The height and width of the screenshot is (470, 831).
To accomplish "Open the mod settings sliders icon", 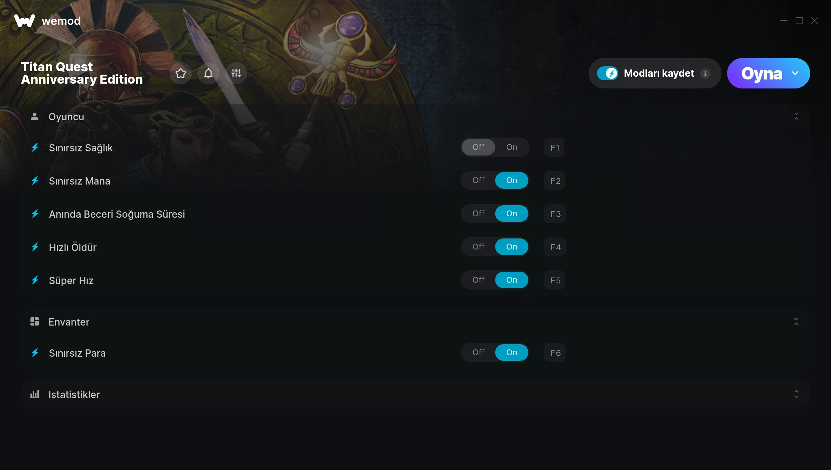I will click(236, 73).
